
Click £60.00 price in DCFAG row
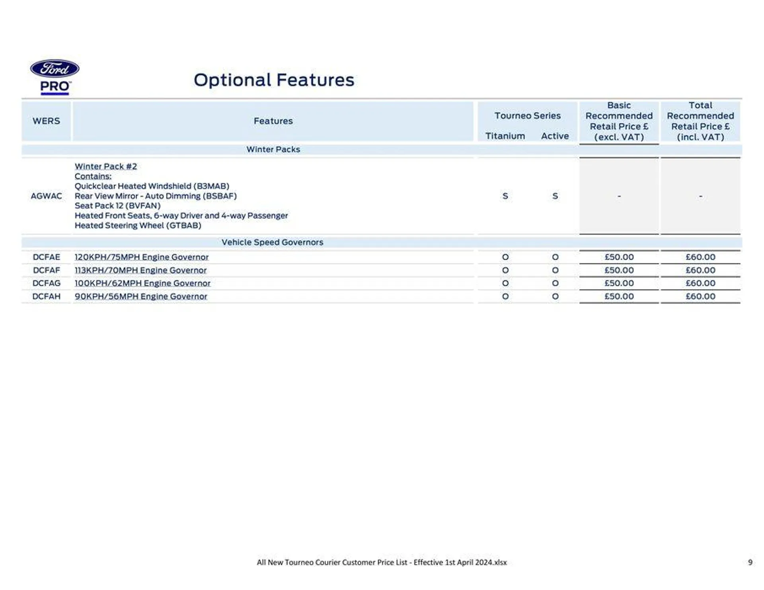coord(700,283)
